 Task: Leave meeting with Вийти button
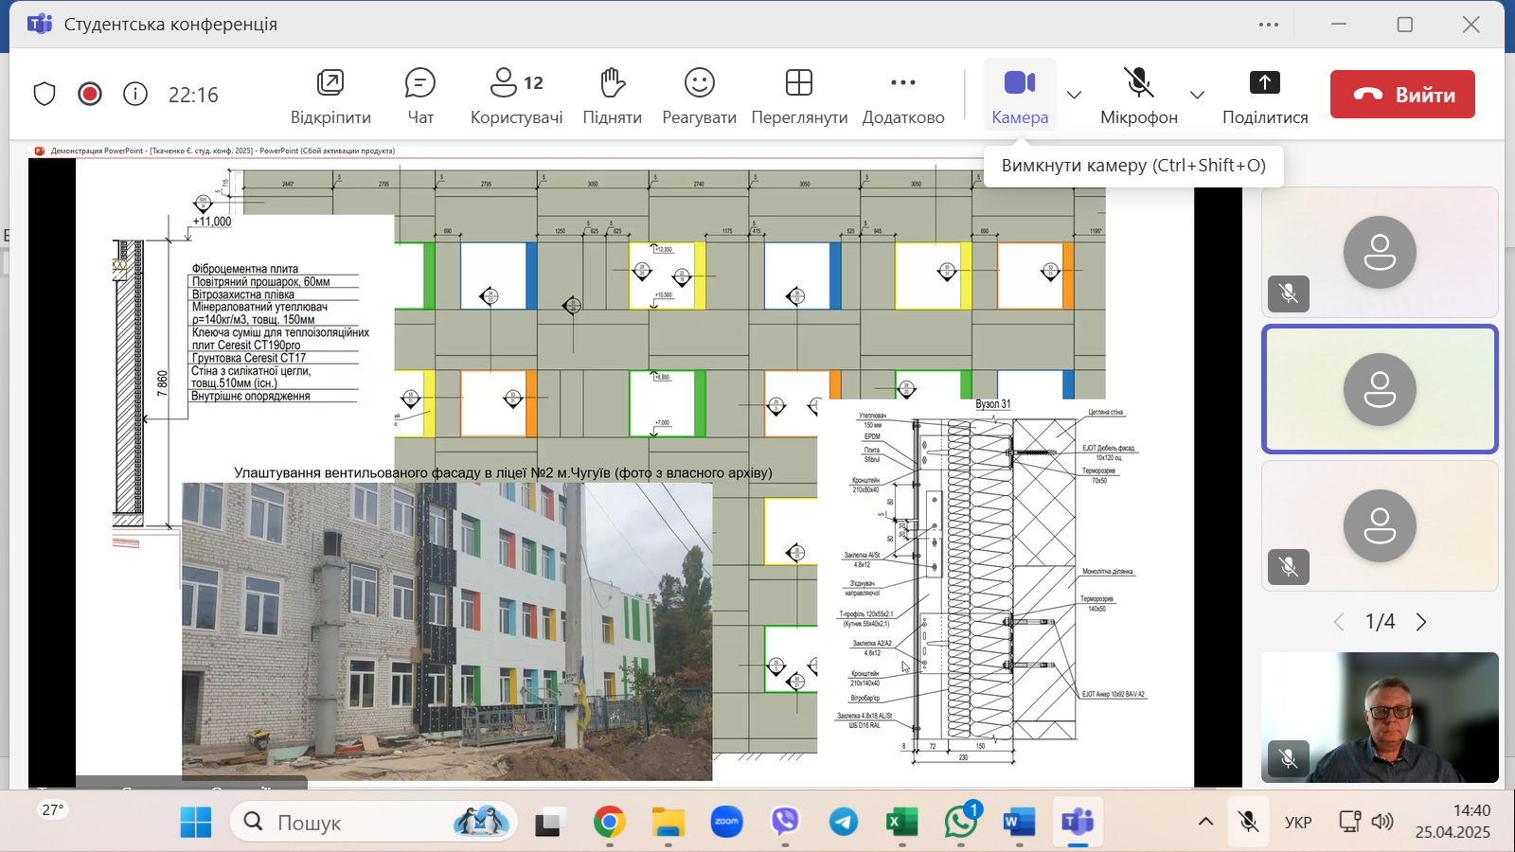point(1402,94)
